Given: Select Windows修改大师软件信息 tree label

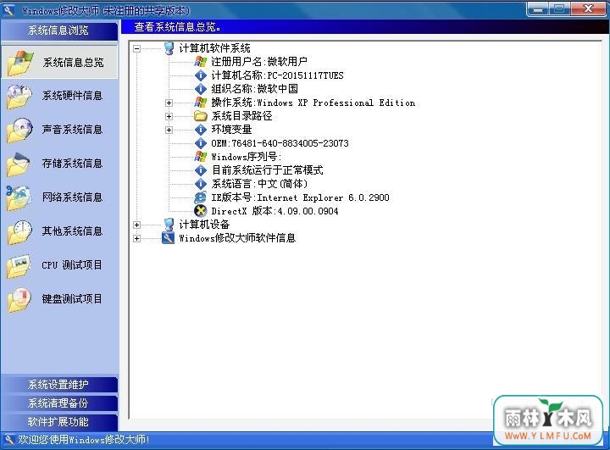Looking at the screenshot, I should (237, 238).
